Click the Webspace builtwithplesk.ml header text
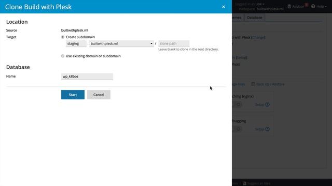The image size is (332, 186). click(x=270, y=9)
